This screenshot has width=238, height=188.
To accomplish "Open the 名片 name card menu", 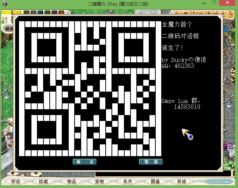I will coord(128,181).
